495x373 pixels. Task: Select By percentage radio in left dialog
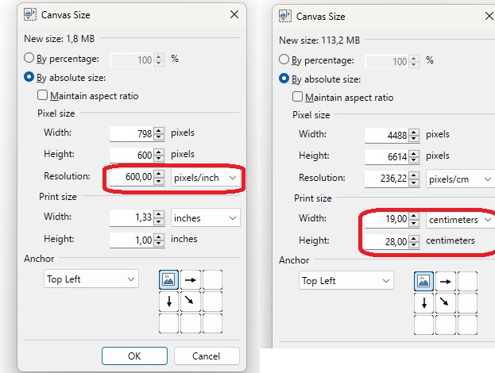29,58
